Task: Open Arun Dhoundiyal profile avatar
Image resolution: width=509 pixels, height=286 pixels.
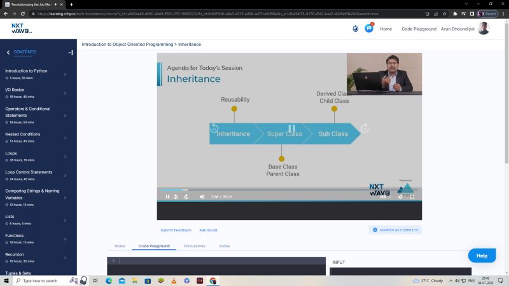Action: tap(484, 29)
